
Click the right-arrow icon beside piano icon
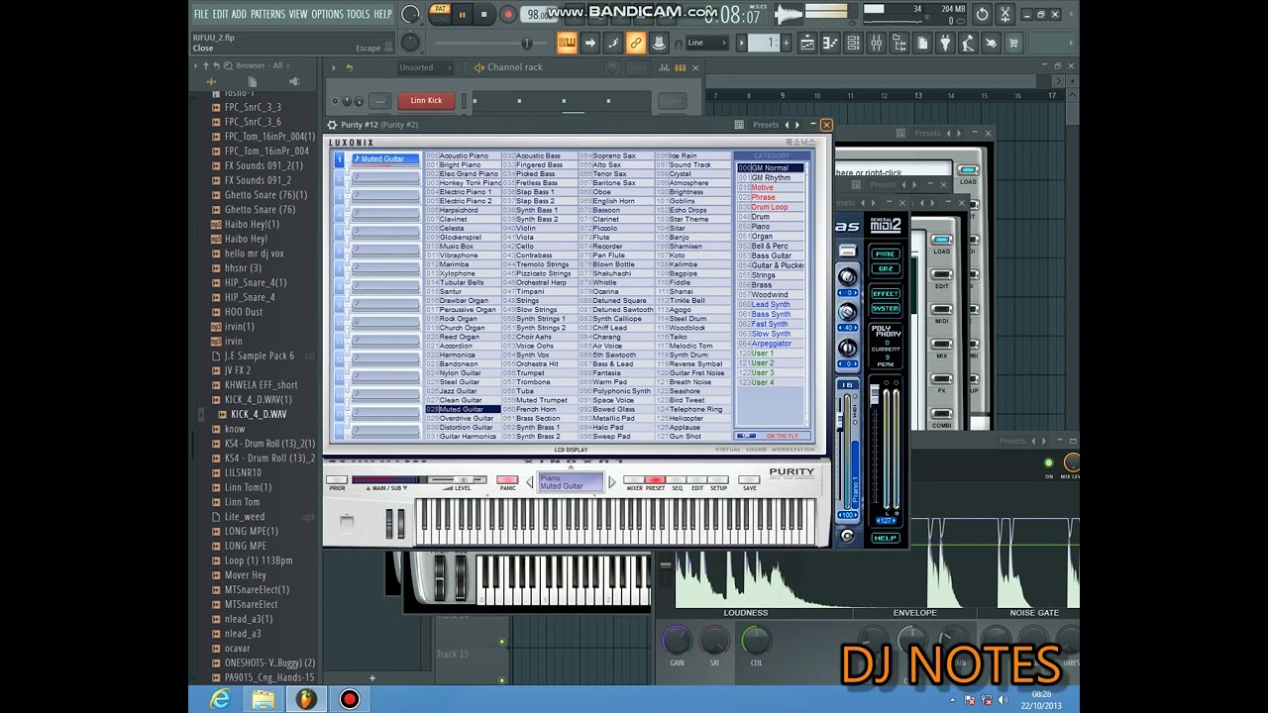click(589, 43)
